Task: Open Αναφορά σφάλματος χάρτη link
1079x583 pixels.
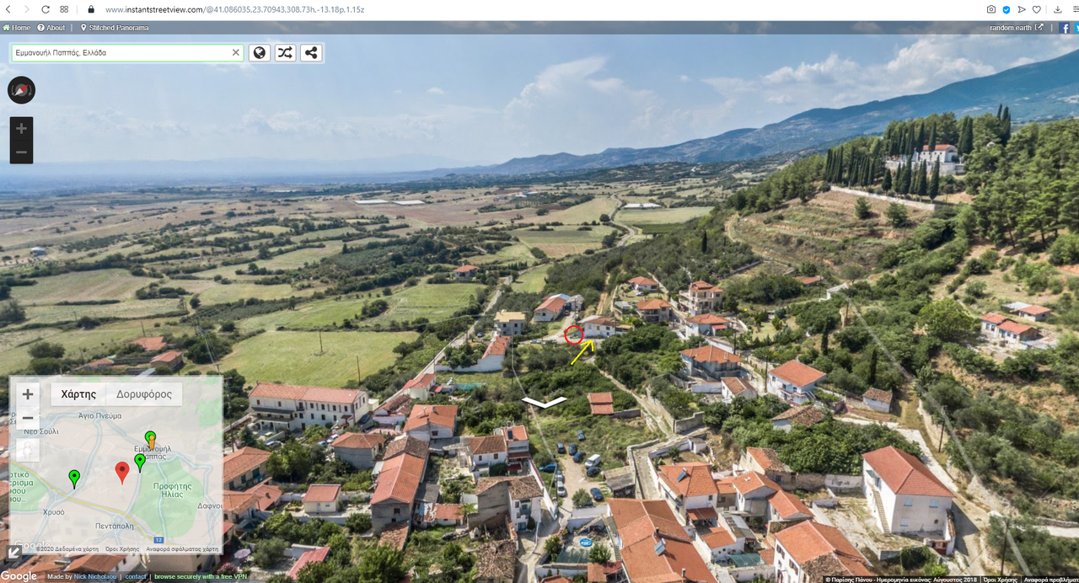Action: 182,549
